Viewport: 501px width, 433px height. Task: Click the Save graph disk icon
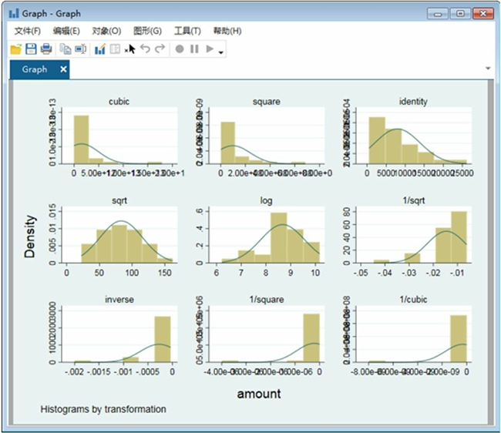point(31,49)
